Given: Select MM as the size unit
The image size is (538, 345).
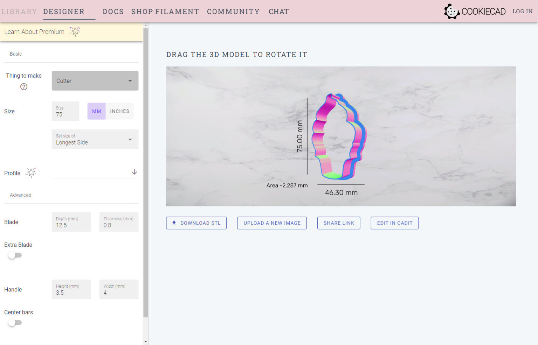Looking at the screenshot, I should (96, 111).
